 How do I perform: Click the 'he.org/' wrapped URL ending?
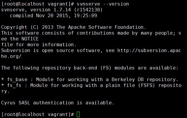(11, 56)
